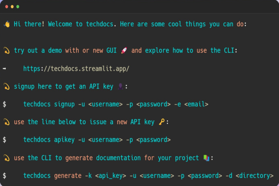279x186 pixels.
Task: Click the bullet icon before 'try out a demo'
Action: pos(7,51)
